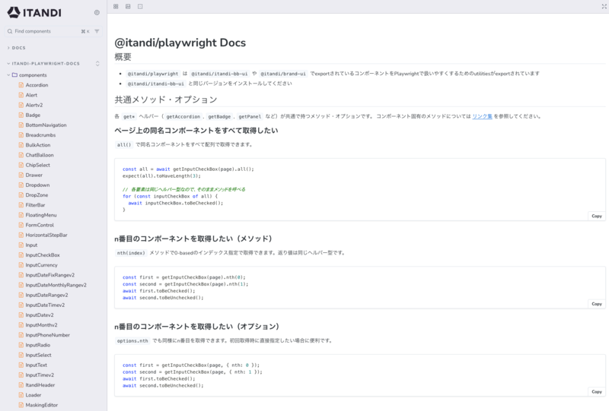Screen dimensions: 609x411
Task: Select Badge in the sidebar
Action: pos(33,115)
